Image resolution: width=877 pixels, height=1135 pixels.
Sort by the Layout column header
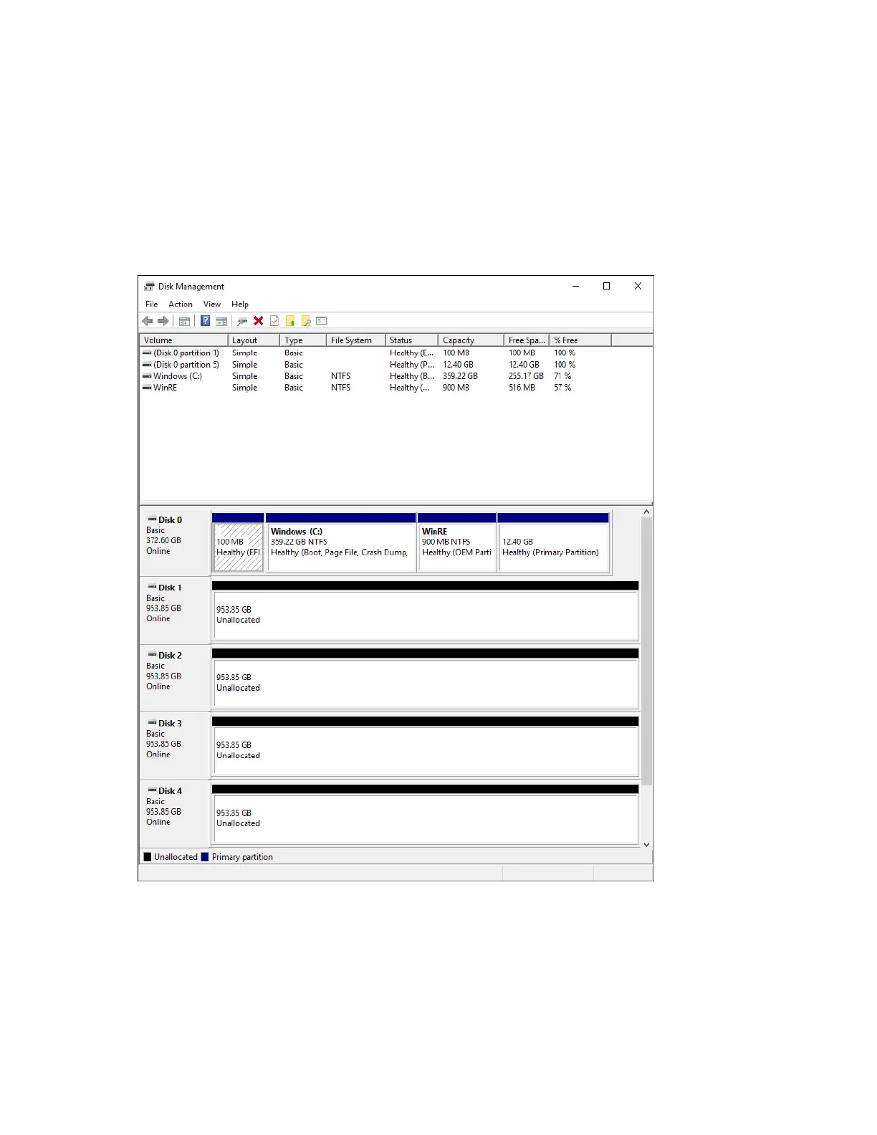(254, 340)
